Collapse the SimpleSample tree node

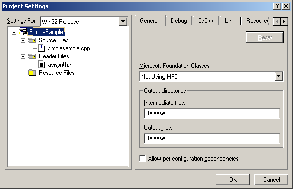[14, 32]
